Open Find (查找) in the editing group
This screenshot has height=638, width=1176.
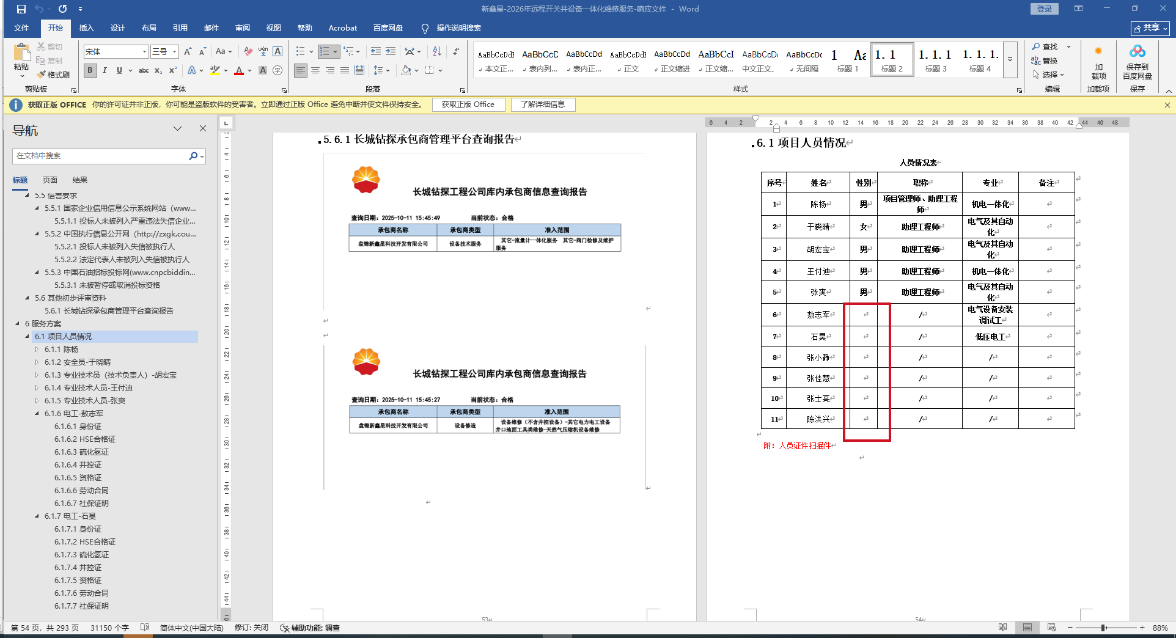(x=1045, y=46)
